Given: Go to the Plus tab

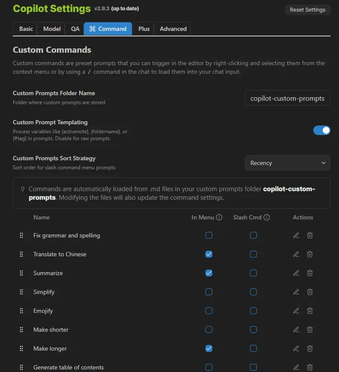Looking at the screenshot, I should [x=144, y=28].
